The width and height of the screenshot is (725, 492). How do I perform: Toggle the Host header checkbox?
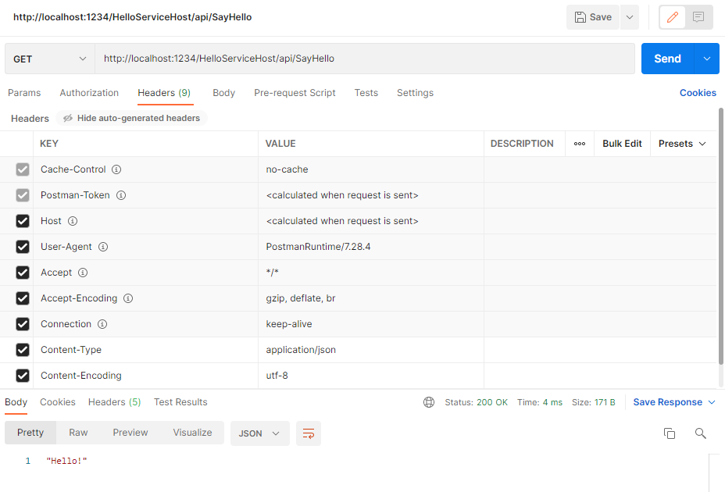[x=23, y=221]
